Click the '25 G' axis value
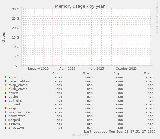This screenshot has width=160, height=139. point(15,19)
